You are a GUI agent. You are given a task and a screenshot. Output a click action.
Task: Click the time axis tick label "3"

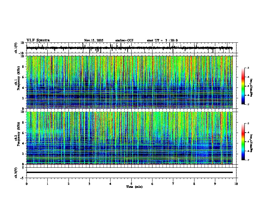89,184
